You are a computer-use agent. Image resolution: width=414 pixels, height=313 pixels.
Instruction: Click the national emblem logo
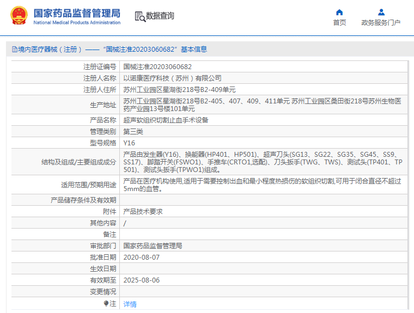[x=19, y=15]
